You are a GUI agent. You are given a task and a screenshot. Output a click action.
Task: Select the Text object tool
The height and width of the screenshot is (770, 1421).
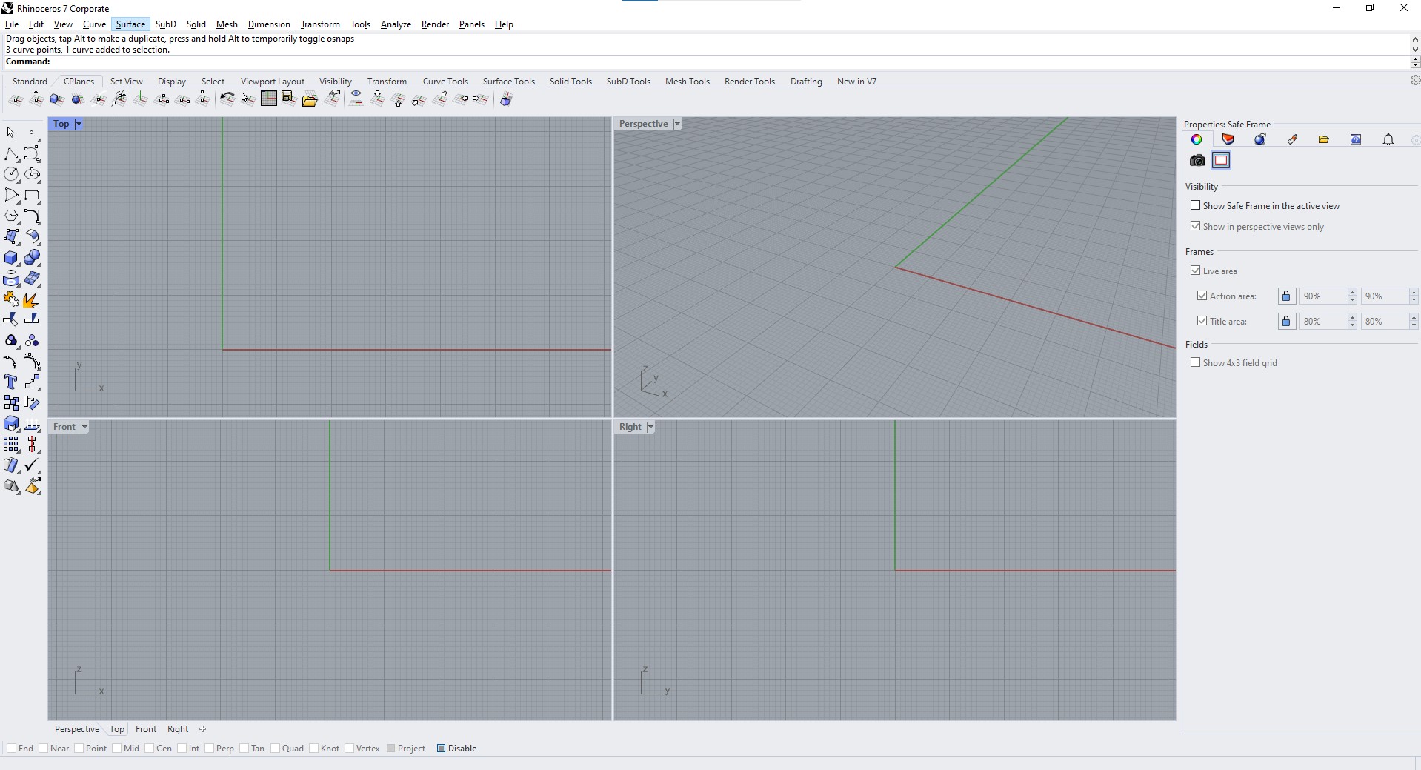11,382
